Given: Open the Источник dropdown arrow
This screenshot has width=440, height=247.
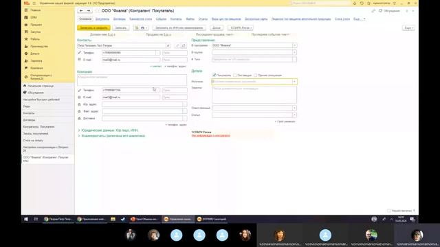Looking at the screenshot, I should (295, 82).
